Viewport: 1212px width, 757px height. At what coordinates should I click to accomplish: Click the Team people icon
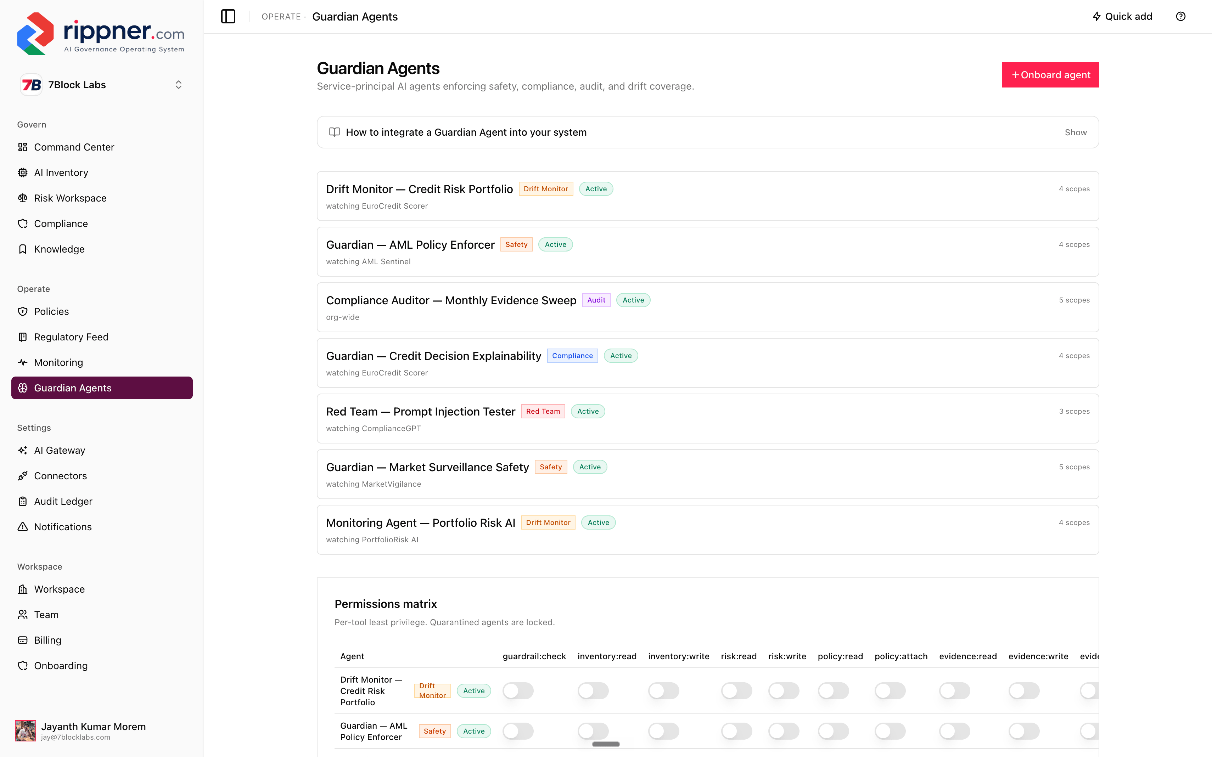[x=23, y=615]
